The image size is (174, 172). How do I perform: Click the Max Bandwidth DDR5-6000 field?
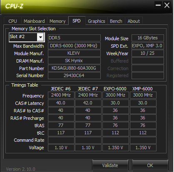click(x=74, y=46)
